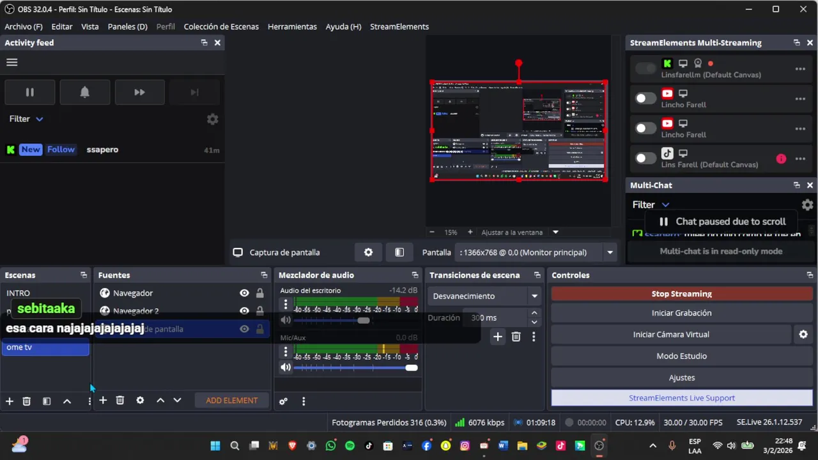The image size is (818, 460).
Task: Click Iniciar Grabación button
Action: 682,313
